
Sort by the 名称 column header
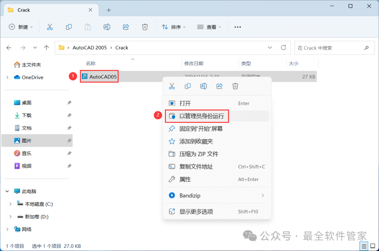pos(91,63)
